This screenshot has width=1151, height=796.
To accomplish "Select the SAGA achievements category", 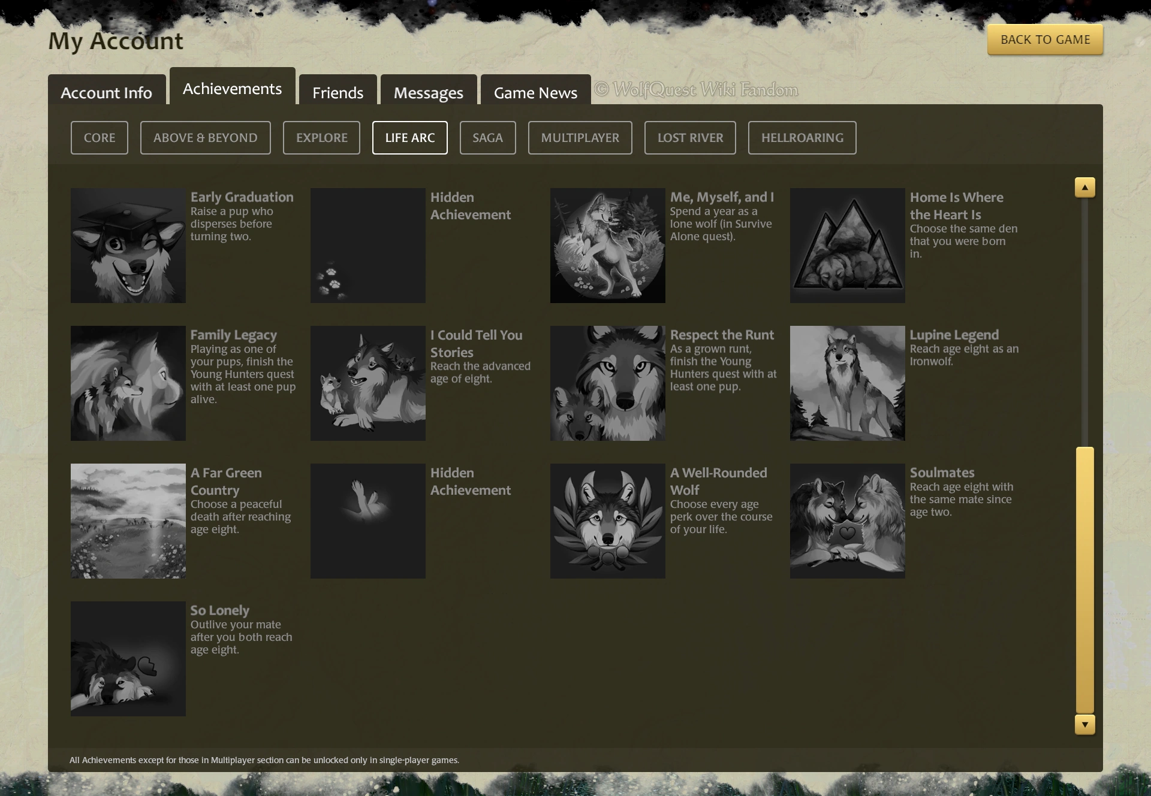I will (487, 138).
